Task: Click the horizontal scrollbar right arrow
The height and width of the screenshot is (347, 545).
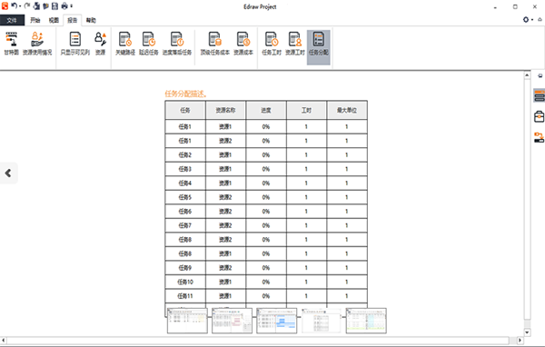Action: click(x=520, y=341)
